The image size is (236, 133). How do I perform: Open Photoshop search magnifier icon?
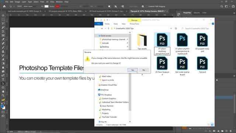click(222, 6)
